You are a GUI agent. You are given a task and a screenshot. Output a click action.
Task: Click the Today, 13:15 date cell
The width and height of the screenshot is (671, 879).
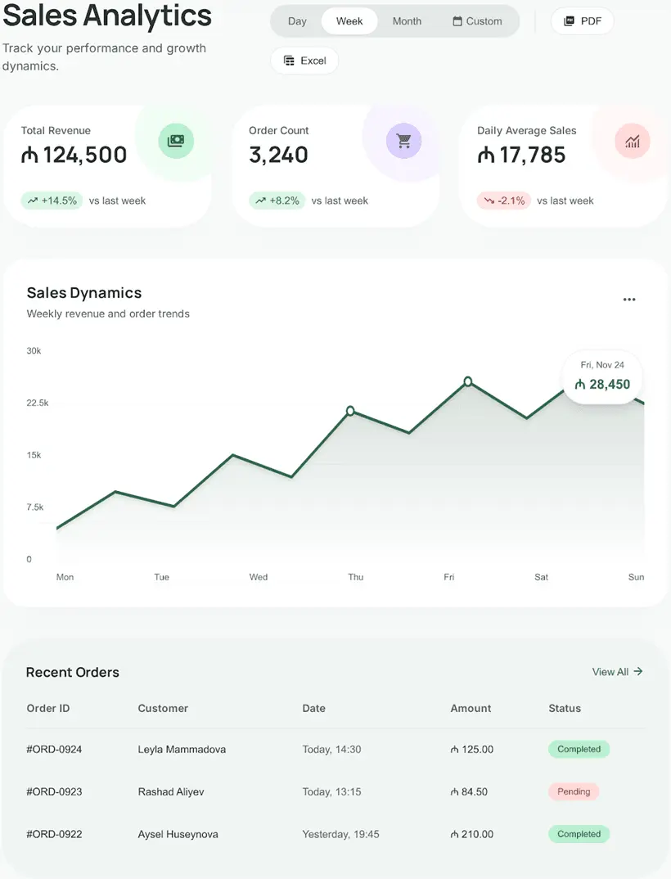(x=332, y=791)
